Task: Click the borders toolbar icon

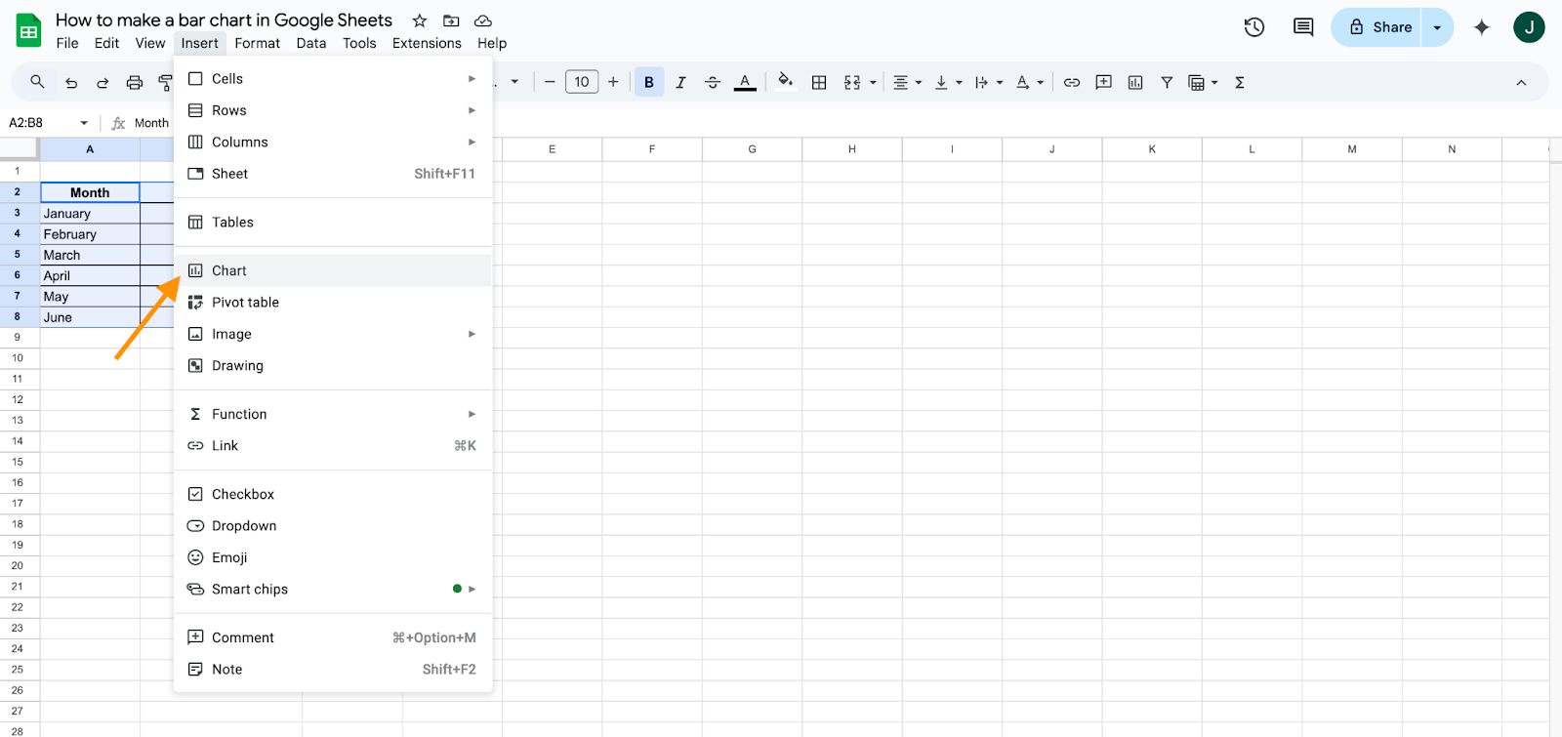Action: click(819, 83)
